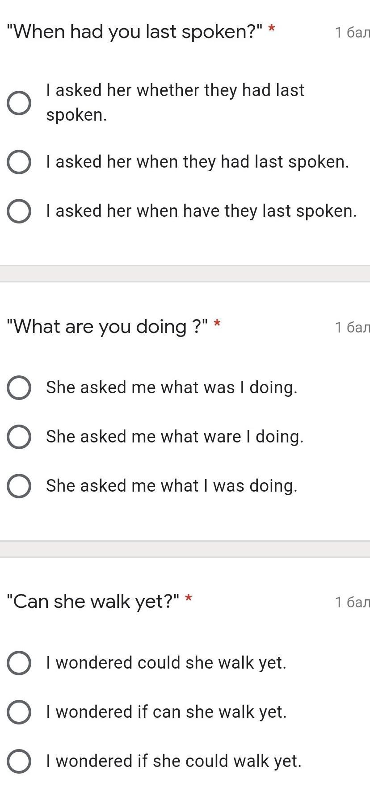The image size is (370, 800).
Task: Choose radio 'I asked her when they had last spoken'
Action: click(x=19, y=162)
